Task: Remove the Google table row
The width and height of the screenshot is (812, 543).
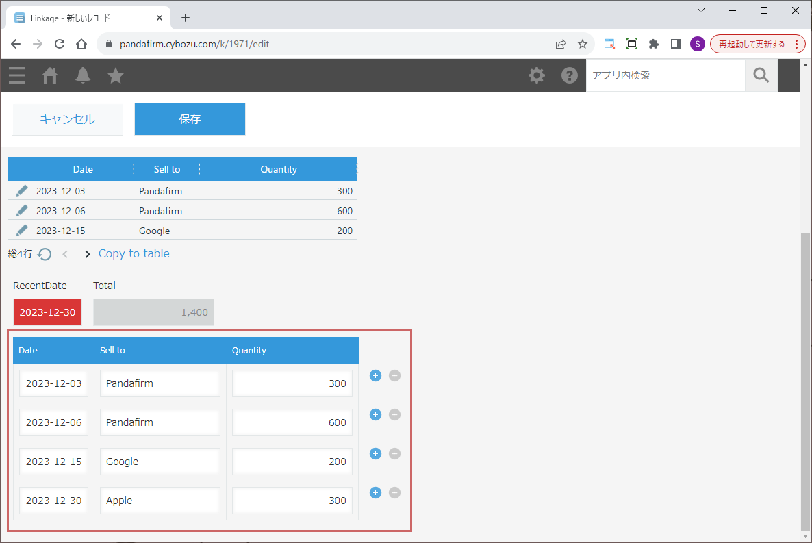Action: (394, 453)
